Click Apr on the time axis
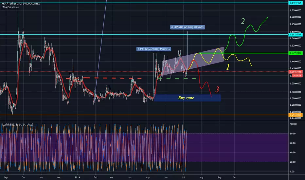 point(130,177)
